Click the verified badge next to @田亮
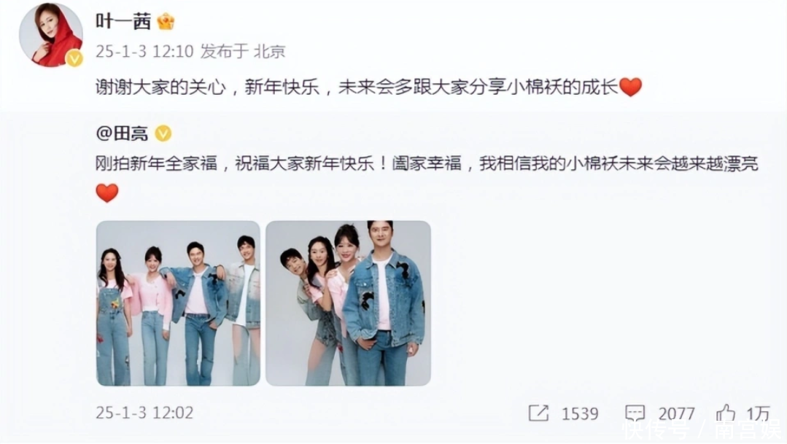Image resolution: width=787 pixels, height=444 pixels. click(x=163, y=133)
